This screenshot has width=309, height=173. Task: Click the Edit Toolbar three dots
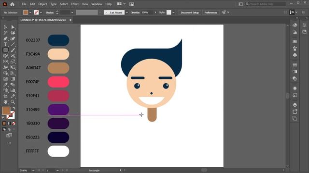tap(9, 143)
